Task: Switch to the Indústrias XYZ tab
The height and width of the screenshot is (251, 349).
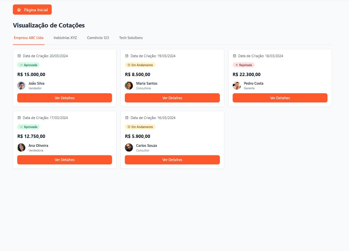Action: pos(65,38)
